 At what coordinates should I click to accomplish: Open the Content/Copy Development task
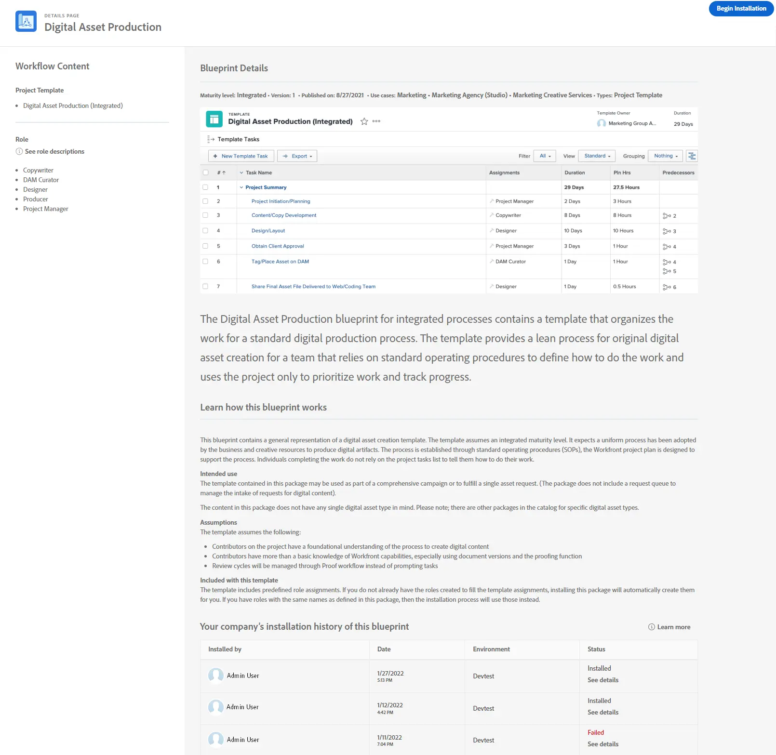284,215
